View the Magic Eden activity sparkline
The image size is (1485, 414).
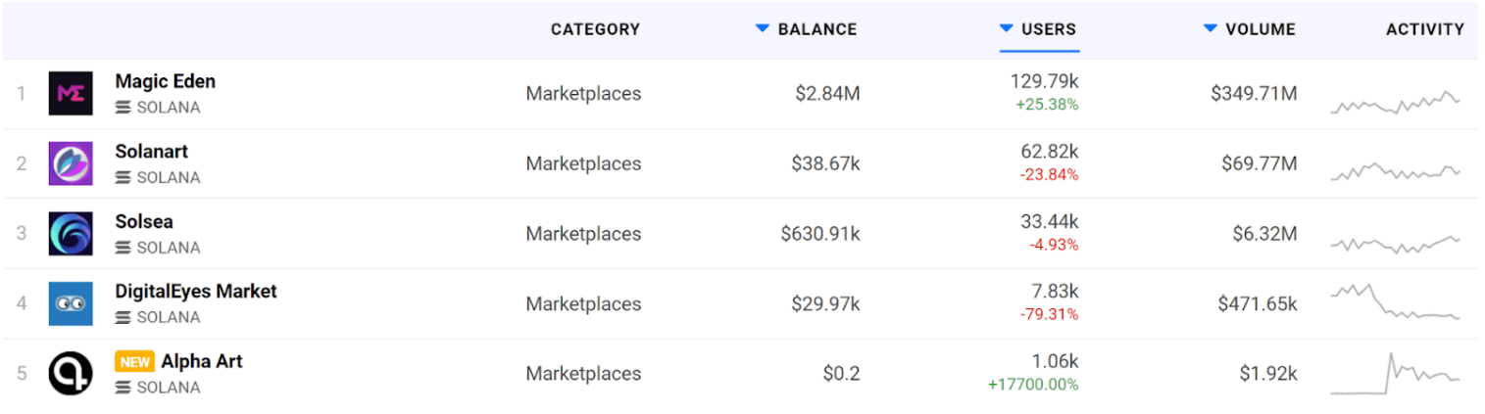pyautogui.click(x=1395, y=103)
